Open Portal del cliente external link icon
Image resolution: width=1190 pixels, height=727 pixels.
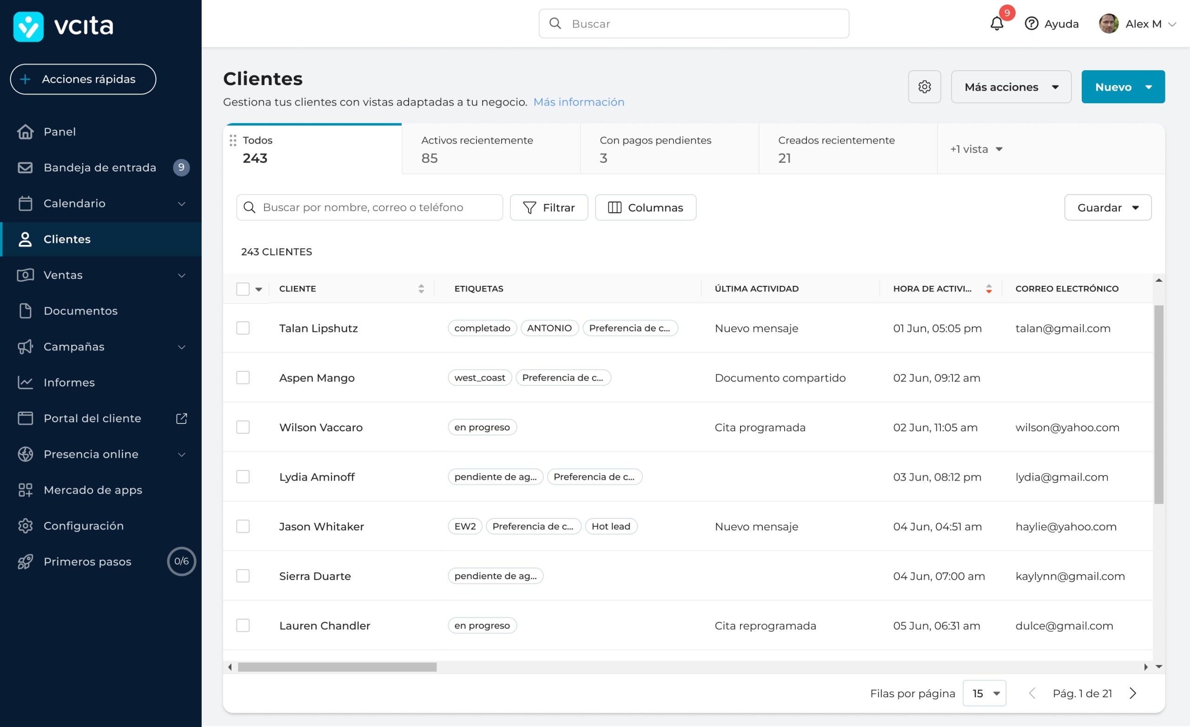[182, 418]
